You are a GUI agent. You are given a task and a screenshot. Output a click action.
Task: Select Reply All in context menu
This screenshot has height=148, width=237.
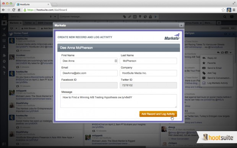(x=216, y=58)
